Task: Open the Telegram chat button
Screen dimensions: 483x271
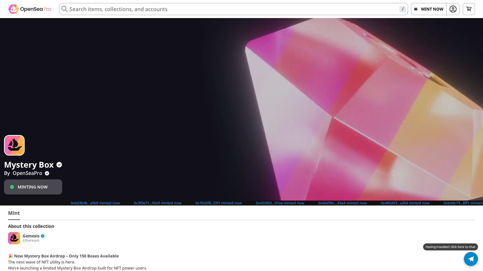Action: point(471,259)
